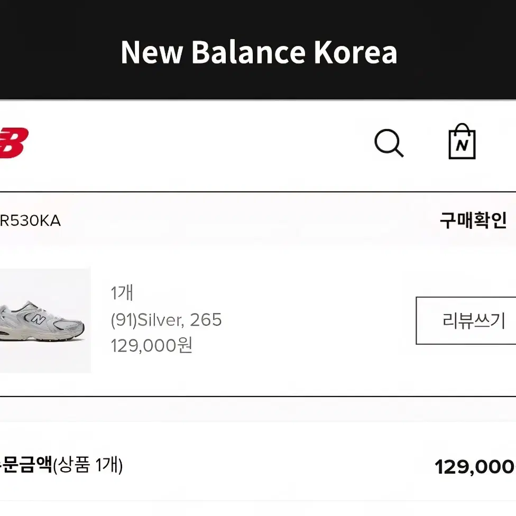Click the R530KA product code

[30, 221]
